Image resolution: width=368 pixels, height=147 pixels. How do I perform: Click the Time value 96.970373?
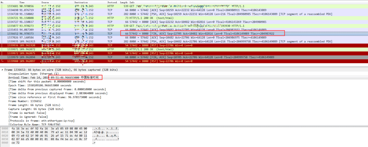tap(27, 34)
